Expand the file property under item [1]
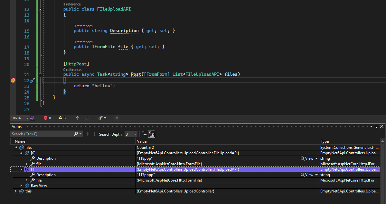386x204 pixels. 27,180
